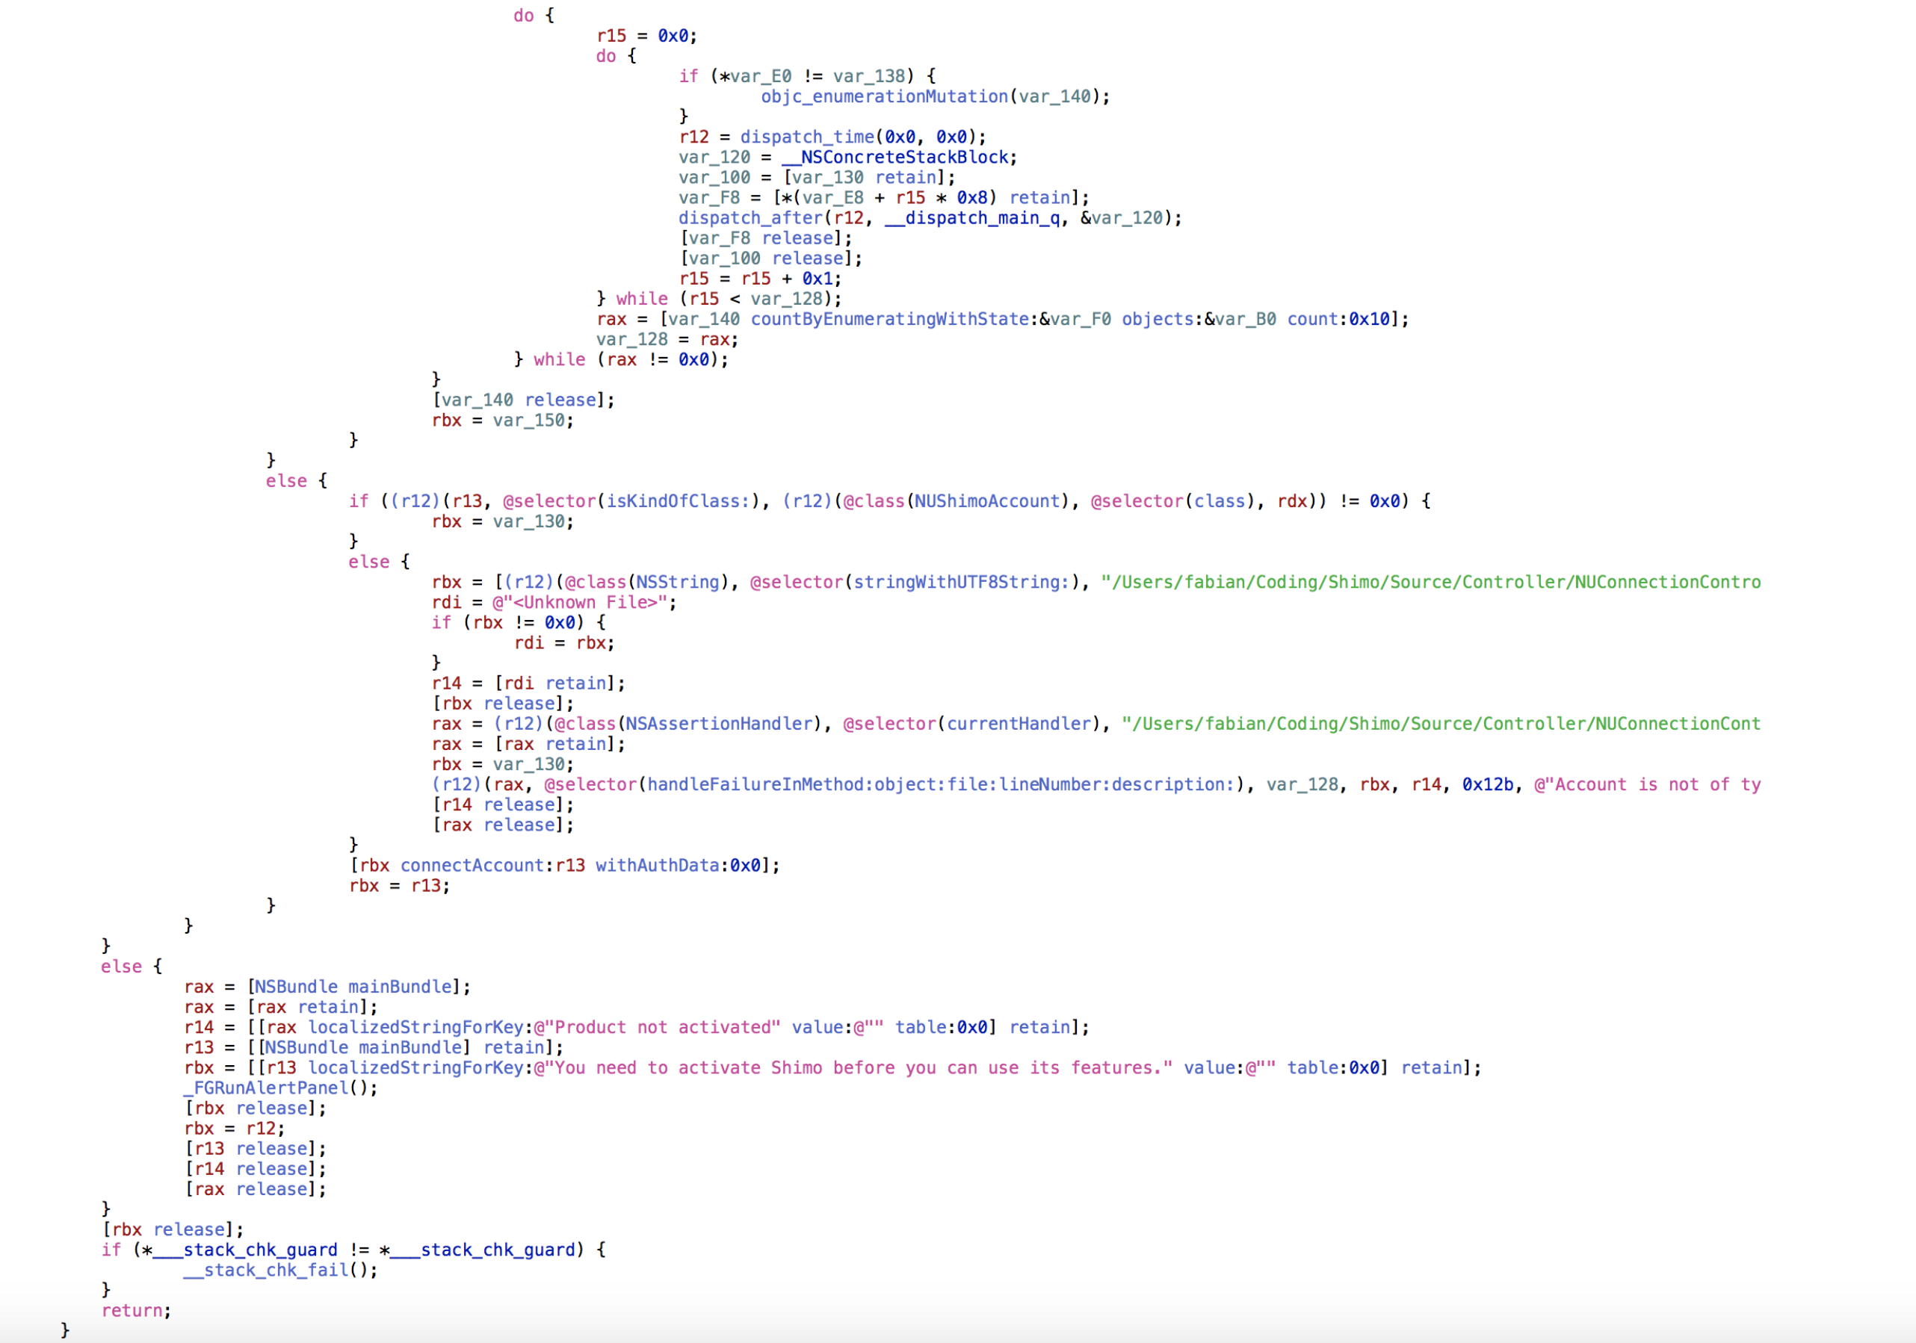Viewport: 1916px width, 1343px height.
Task: Click the r14 = [rdi retain] line
Action: (528, 683)
